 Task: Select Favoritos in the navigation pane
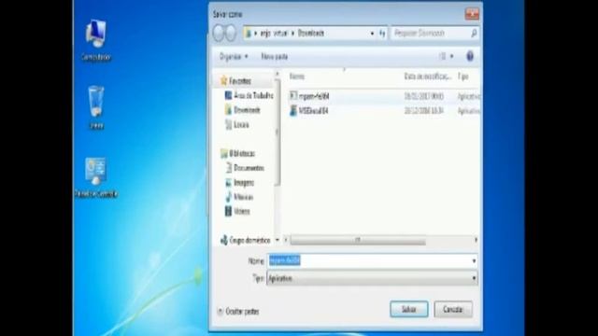coord(240,81)
